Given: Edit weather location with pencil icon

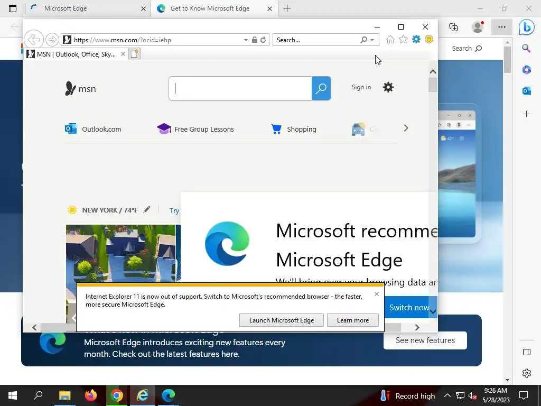Looking at the screenshot, I should (147, 209).
